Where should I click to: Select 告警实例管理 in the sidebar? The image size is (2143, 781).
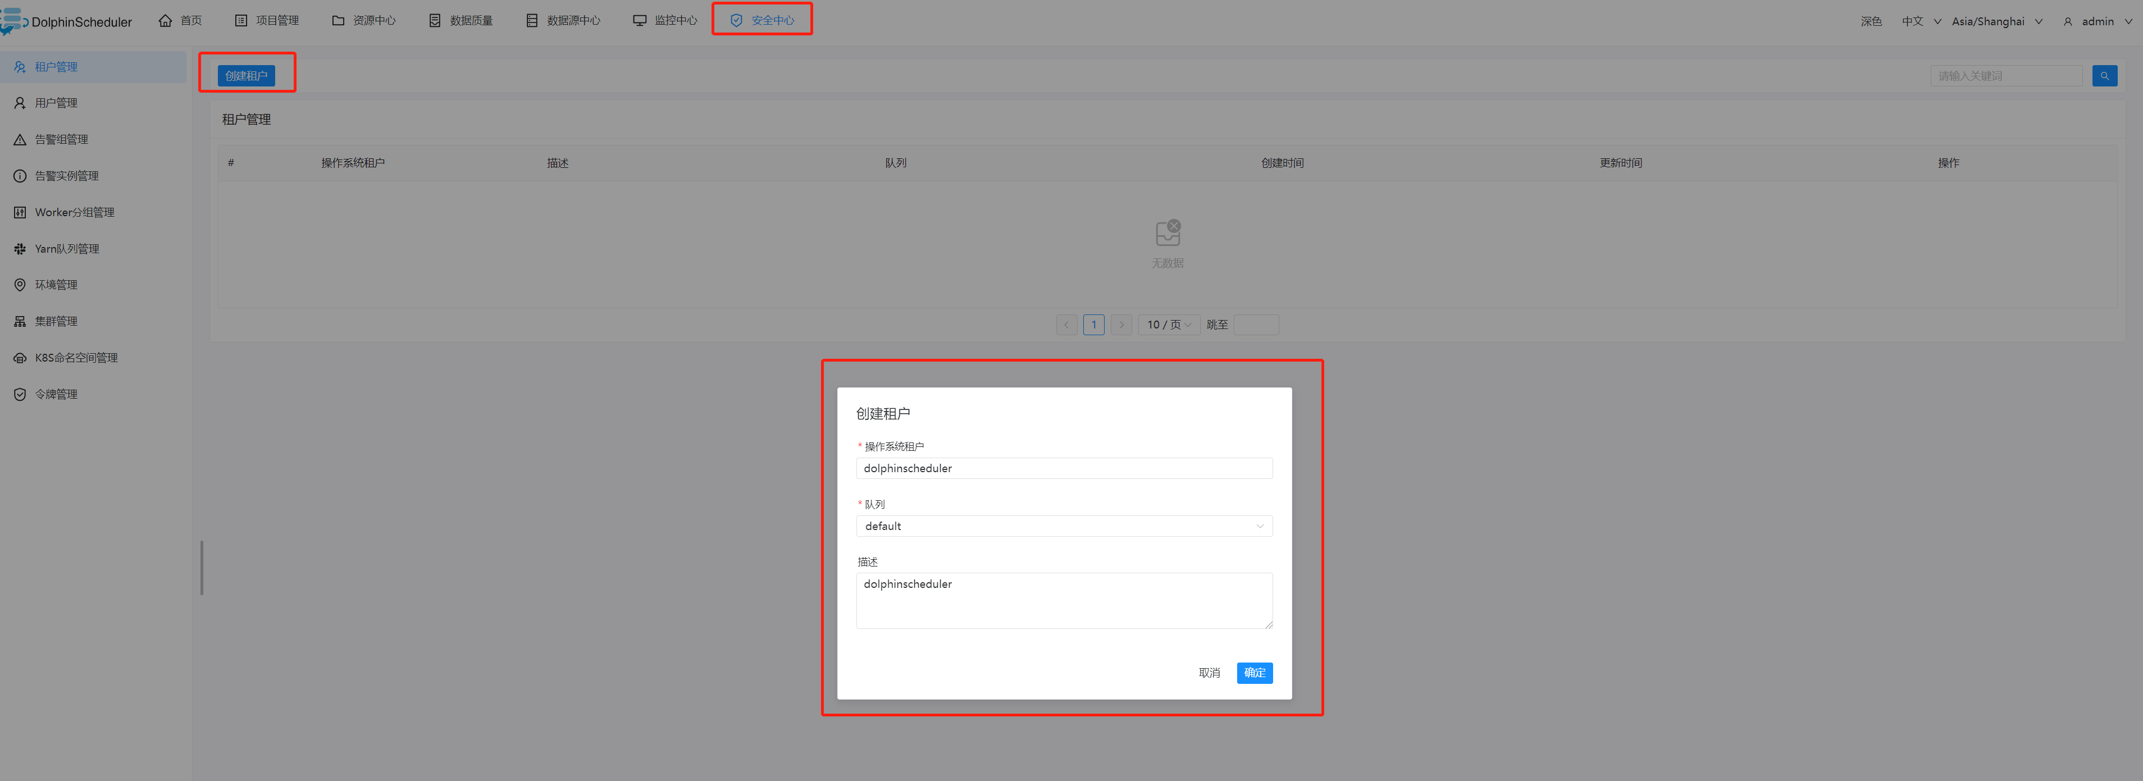tap(93, 176)
